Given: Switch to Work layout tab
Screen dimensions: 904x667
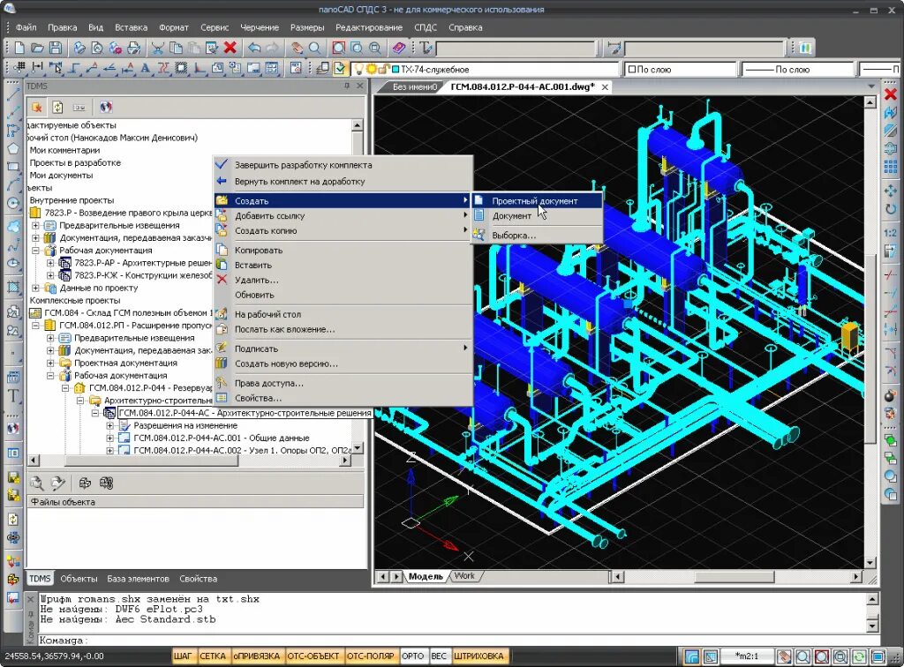Looking at the screenshot, I should click(x=464, y=575).
